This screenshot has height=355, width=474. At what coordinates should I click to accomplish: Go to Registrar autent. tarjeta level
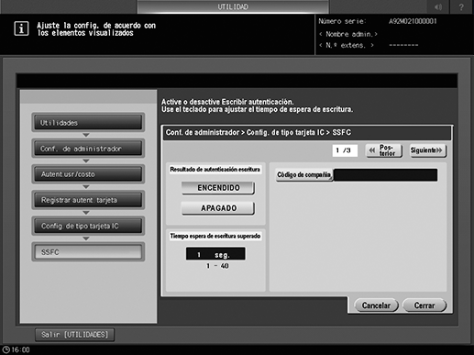pos(88,200)
